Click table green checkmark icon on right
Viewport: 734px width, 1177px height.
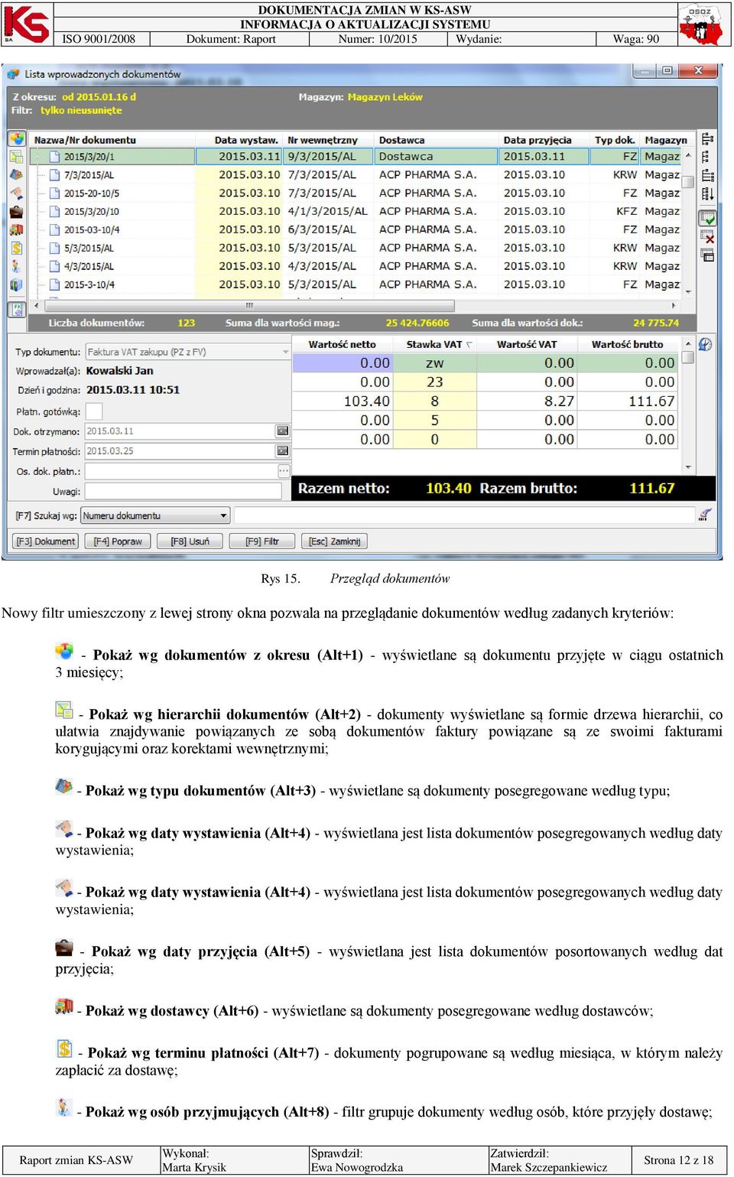pyautogui.click(x=707, y=218)
